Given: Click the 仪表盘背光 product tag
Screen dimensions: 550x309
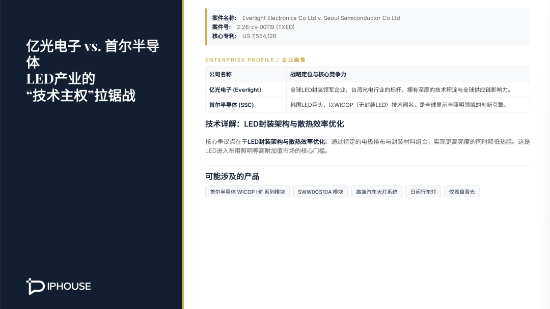Looking at the screenshot, I should [x=462, y=192].
